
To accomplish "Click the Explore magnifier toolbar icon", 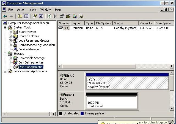I will [75, 16].
